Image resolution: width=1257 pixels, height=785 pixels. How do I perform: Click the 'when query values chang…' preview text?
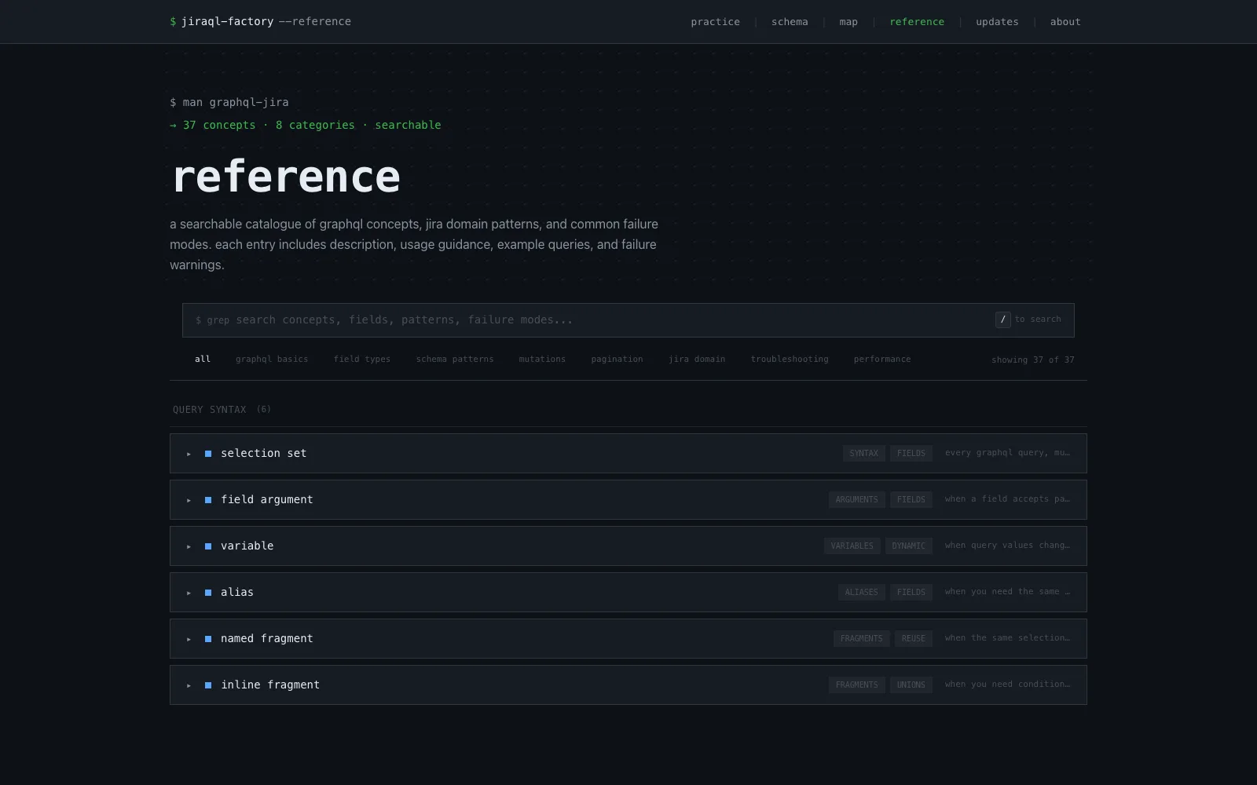pos(1008,546)
